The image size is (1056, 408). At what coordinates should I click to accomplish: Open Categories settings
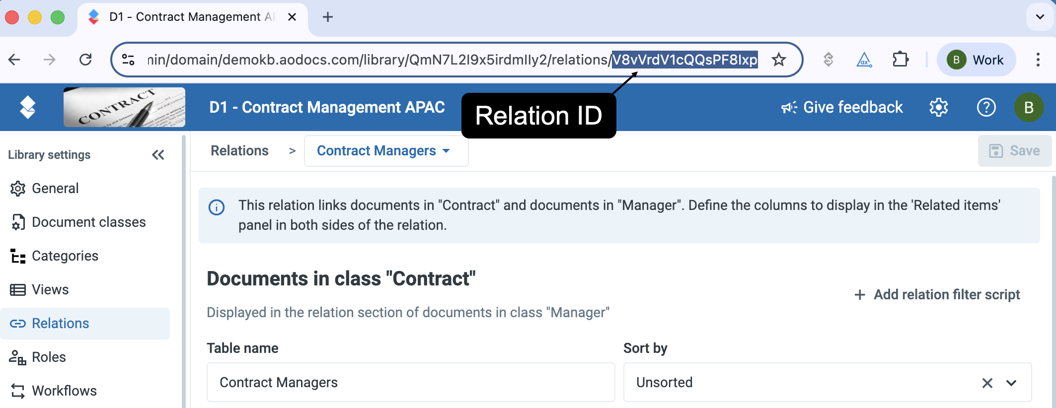tap(85, 256)
